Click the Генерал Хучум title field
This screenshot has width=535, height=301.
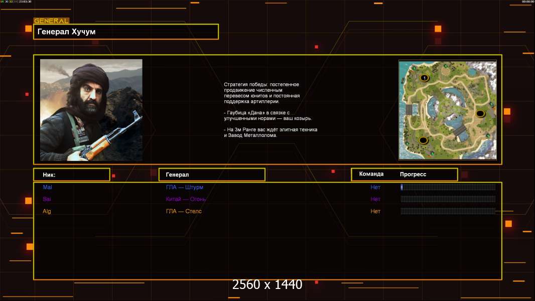click(x=126, y=32)
